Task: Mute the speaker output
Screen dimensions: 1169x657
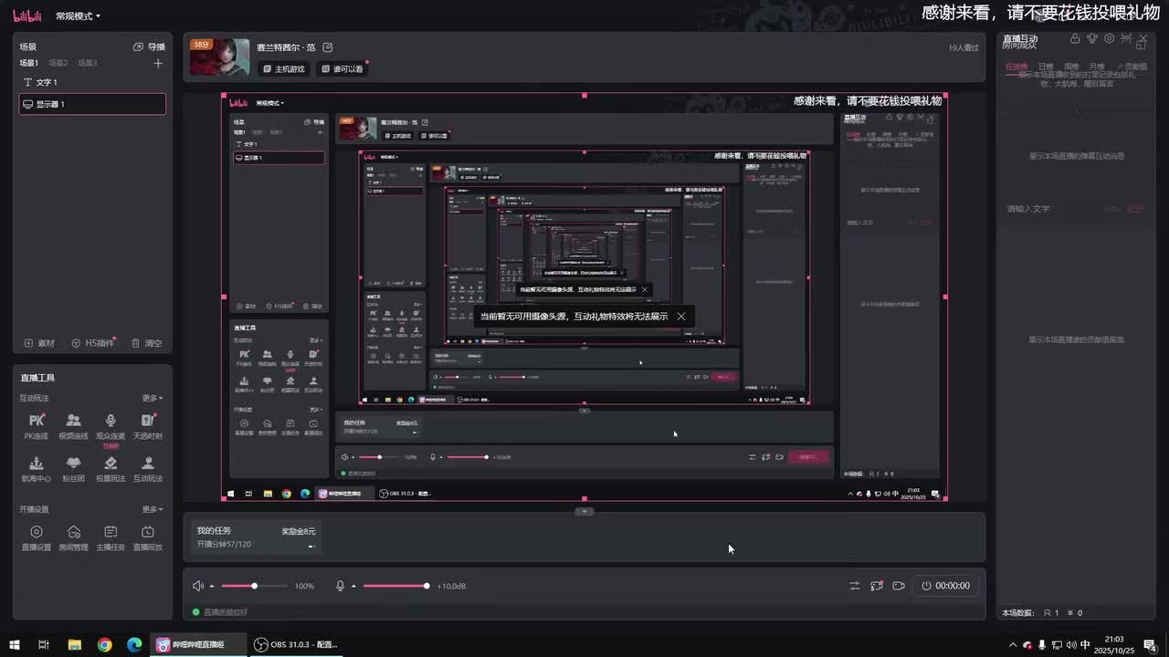Action: tap(198, 586)
